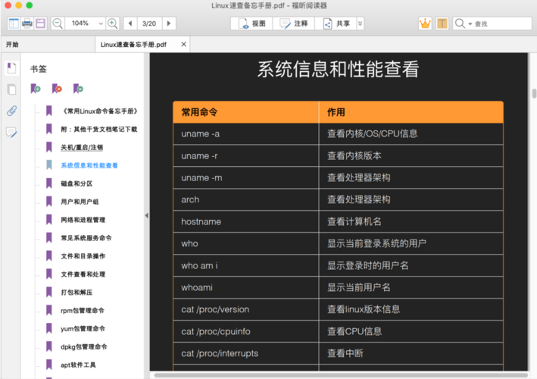Open bookmark 关机/重启/注销
The width and height of the screenshot is (537, 379).
tap(82, 147)
